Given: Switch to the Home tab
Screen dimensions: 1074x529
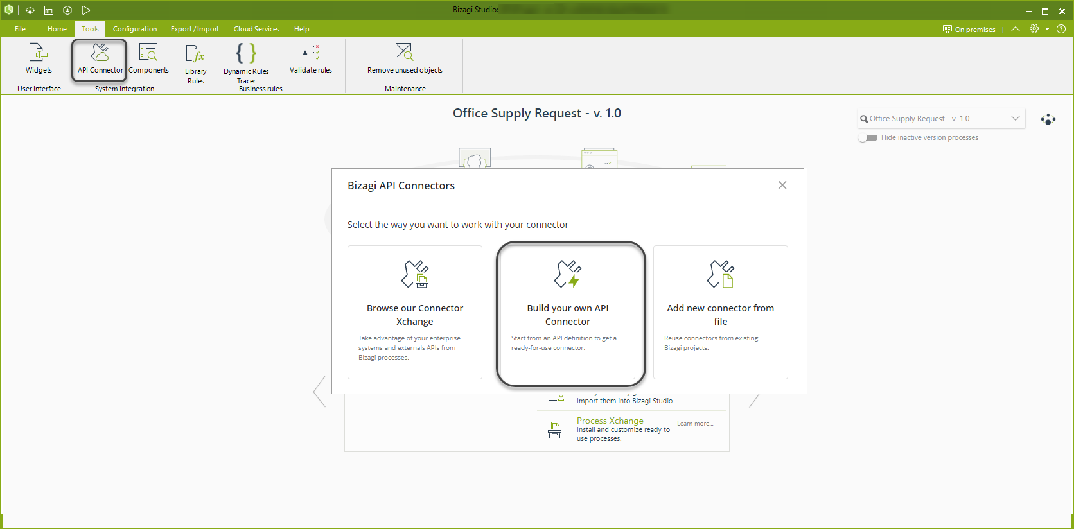Looking at the screenshot, I should point(57,29).
